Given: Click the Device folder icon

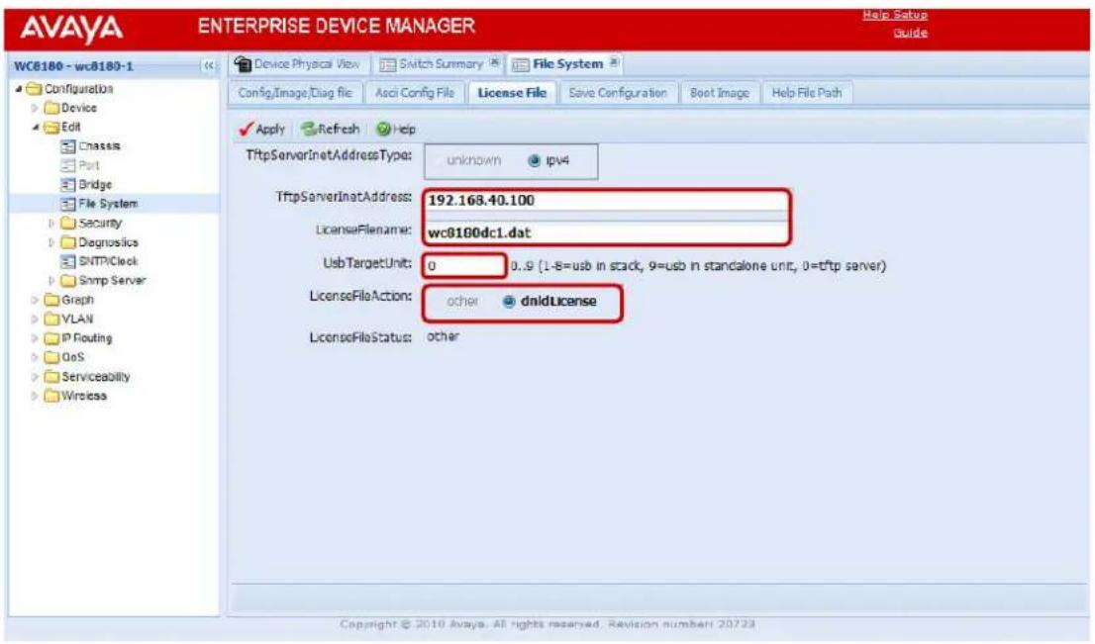Looking at the screenshot, I should point(50,108).
